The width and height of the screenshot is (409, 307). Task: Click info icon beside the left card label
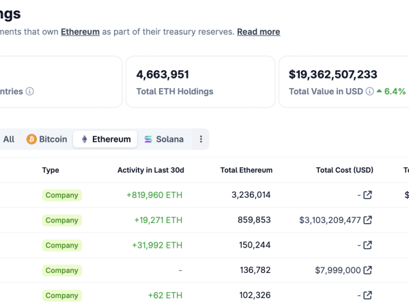click(x=30, y=91)
